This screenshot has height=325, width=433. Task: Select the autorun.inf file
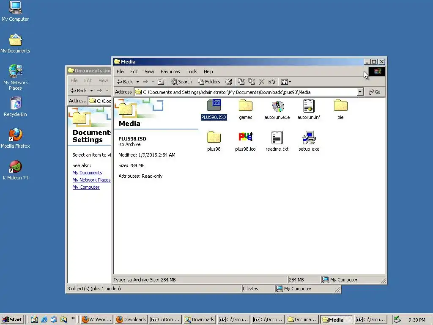point(309,110)
